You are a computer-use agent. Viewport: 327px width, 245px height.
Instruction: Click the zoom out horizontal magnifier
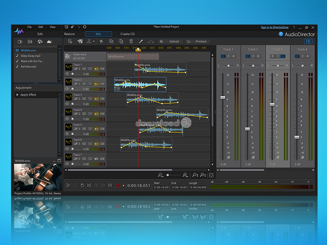(x=160, y=175)
